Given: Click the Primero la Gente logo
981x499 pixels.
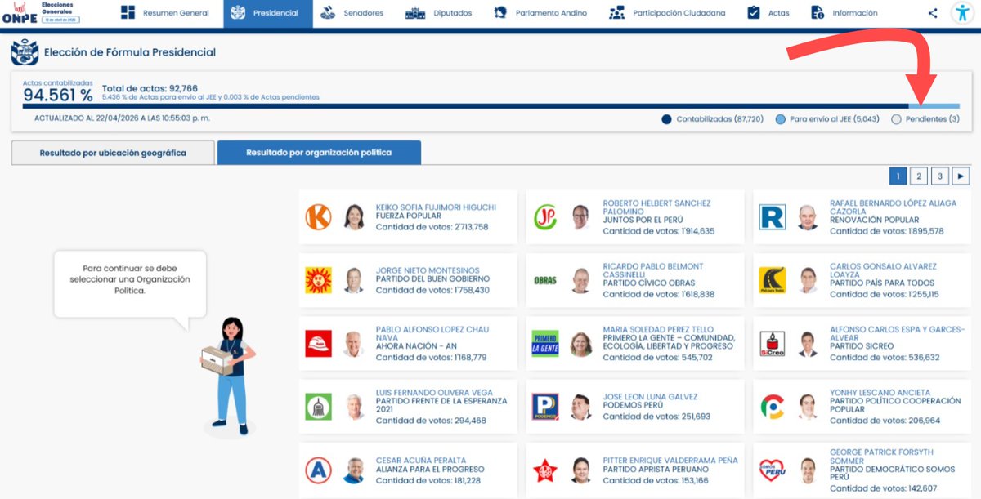Looking at the screenshot, I should (545, 344).
